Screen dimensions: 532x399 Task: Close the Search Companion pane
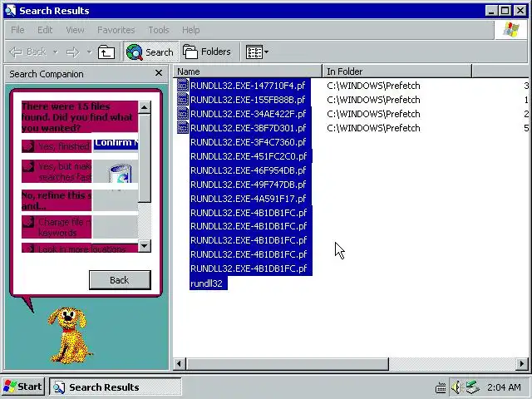(x=159, y=73)
